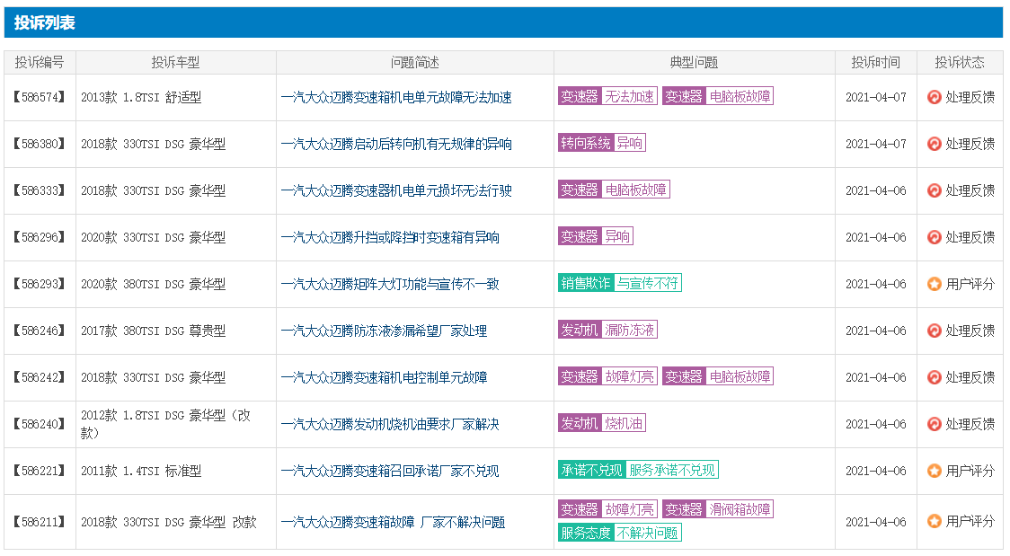Open complaint 一汽大众迈腾矩阵大灯功能与宣传不一致
This screenshot has height=556, width=1010.
(x=390, y=284)
